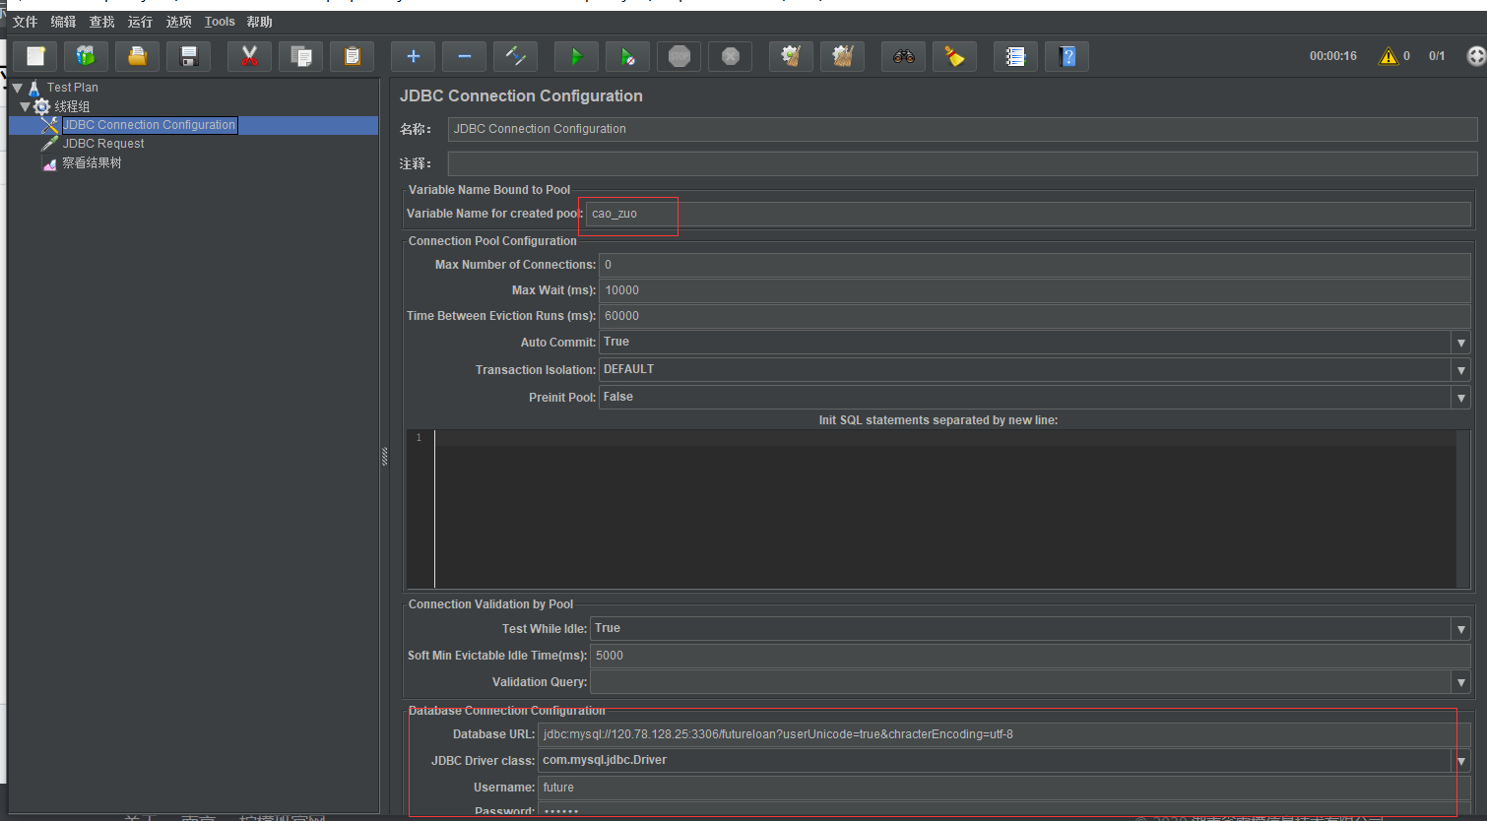Open the Auto Commit dropdown
The image size is (1487, 821).
[1461, 343]
